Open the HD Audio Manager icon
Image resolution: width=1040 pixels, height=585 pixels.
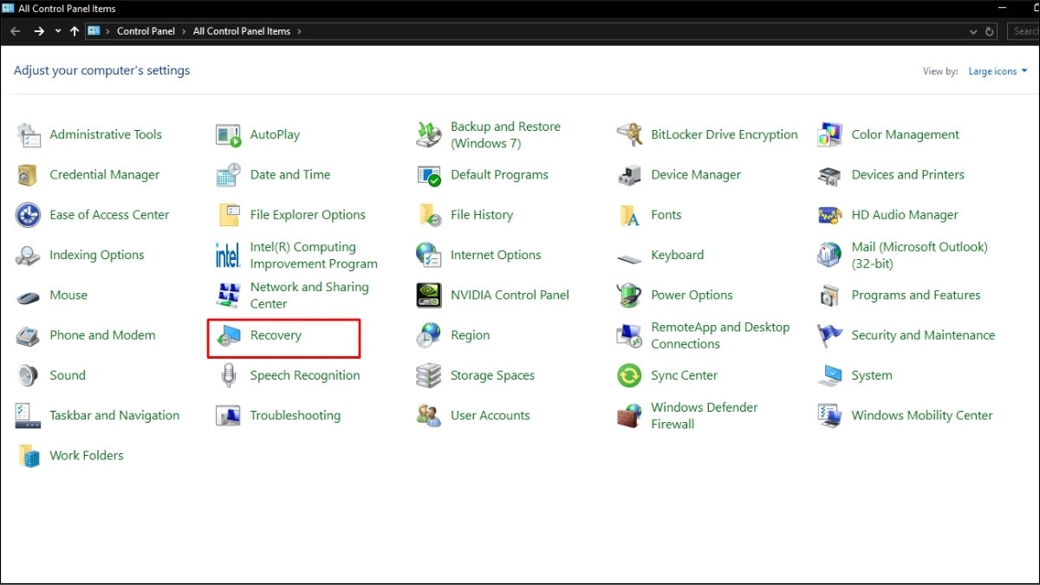830,215
